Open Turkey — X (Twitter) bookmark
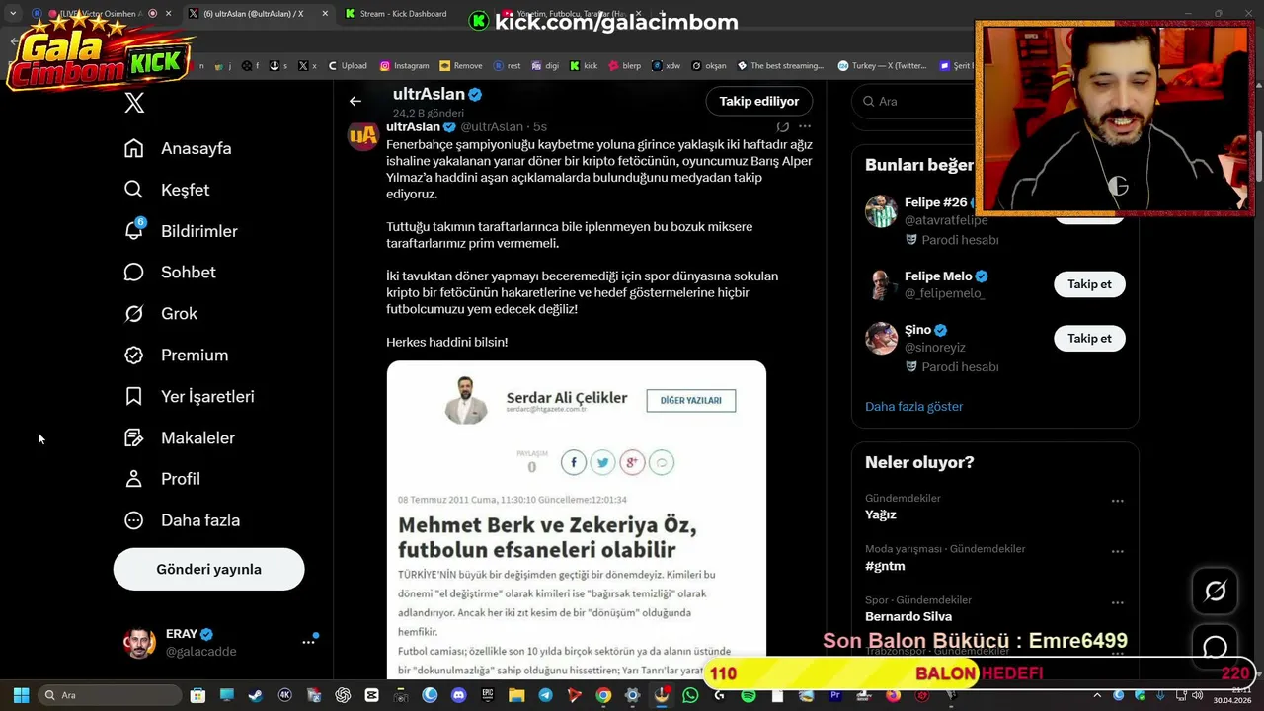The height and width of the screenshot is (711, 1264). pyautogui.click(x=882, y=66)
